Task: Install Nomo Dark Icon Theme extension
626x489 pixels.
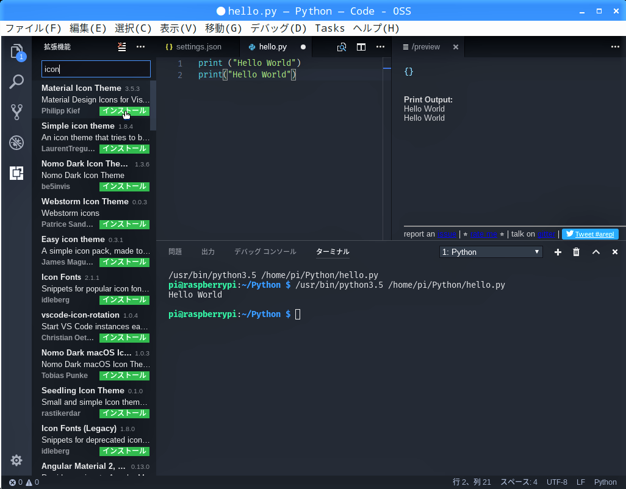Action: click(124, 187)
